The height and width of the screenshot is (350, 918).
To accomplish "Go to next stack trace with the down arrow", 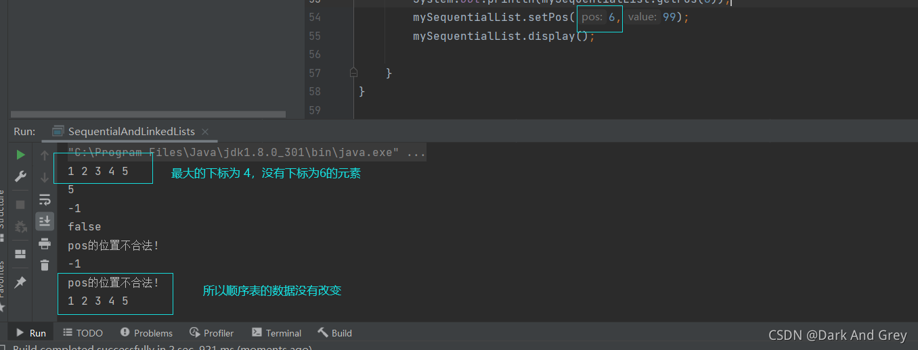I will point(45,177).
